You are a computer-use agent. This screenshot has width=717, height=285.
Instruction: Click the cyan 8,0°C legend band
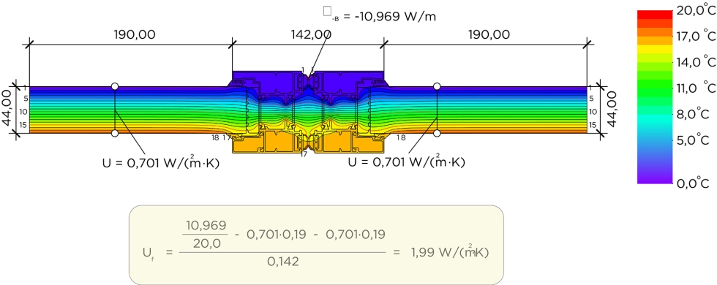[x=654, y=118]
